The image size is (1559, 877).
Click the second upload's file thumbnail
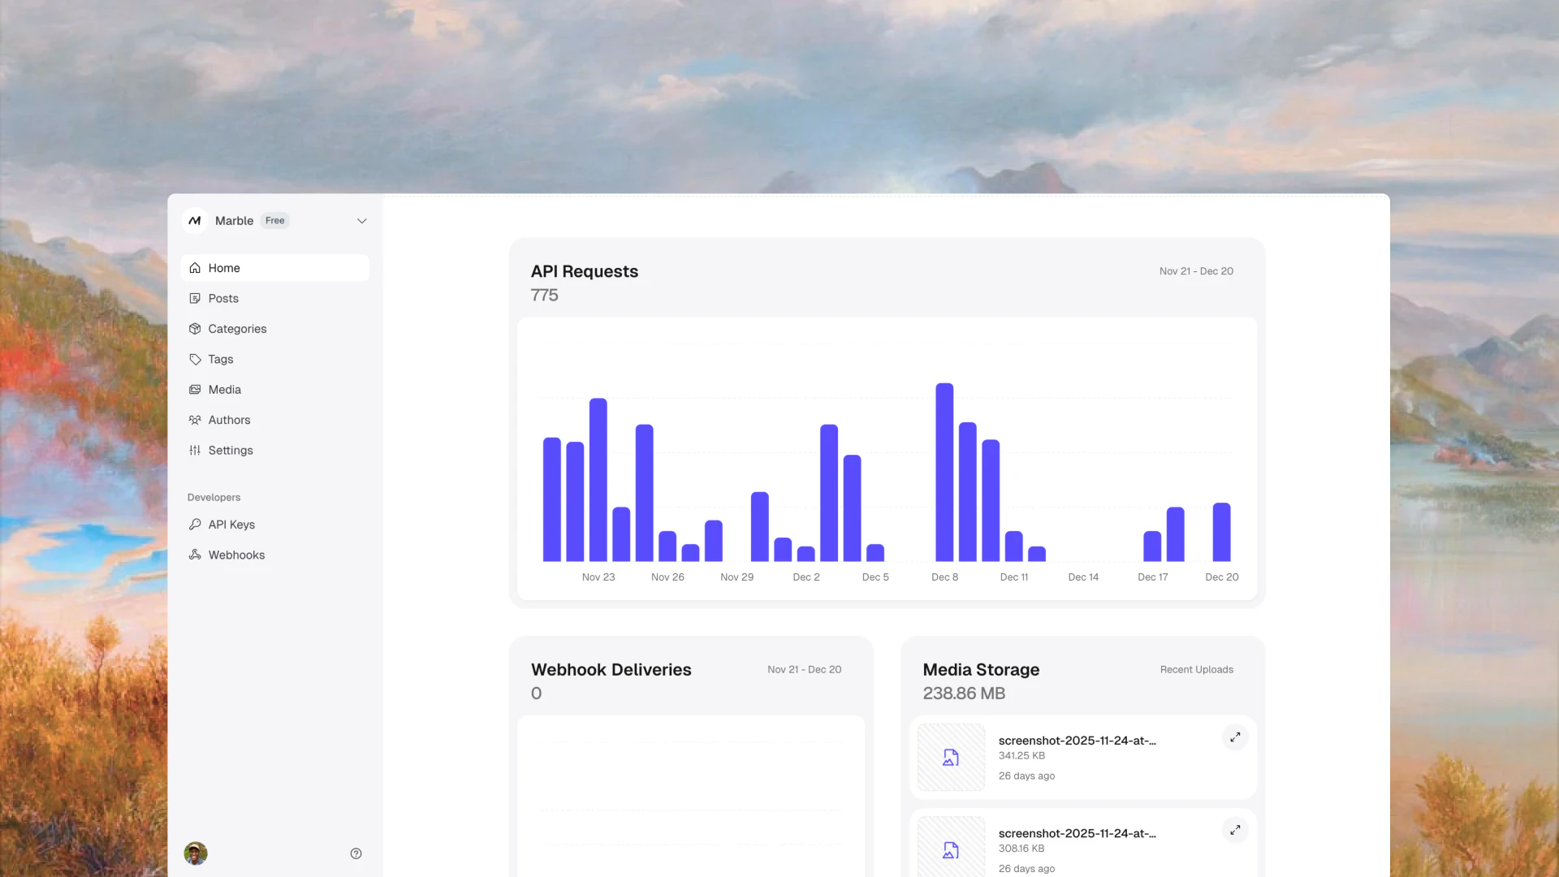[950, 849]
